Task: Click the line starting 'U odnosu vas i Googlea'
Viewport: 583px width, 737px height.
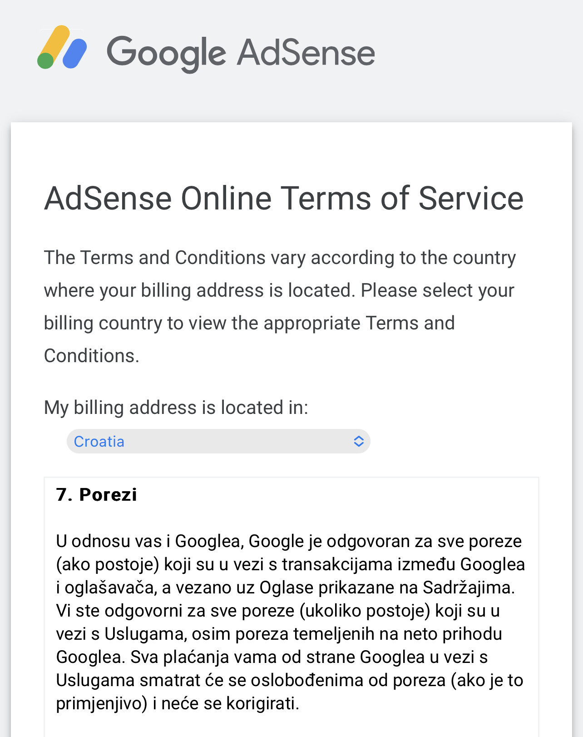Action: [x=289, y=541]
